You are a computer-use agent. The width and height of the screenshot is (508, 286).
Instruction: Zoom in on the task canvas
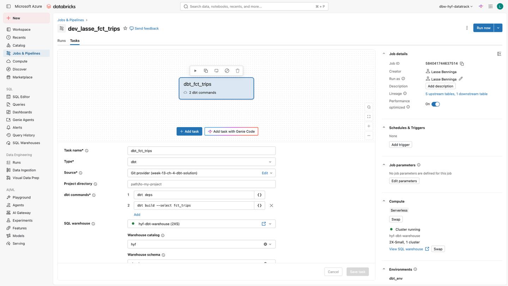pos(369,126)
